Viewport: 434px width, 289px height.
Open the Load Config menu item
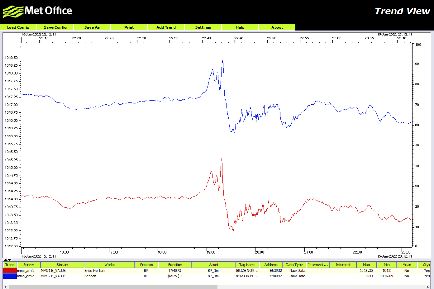pyautogui.click(x=18, y=27)
